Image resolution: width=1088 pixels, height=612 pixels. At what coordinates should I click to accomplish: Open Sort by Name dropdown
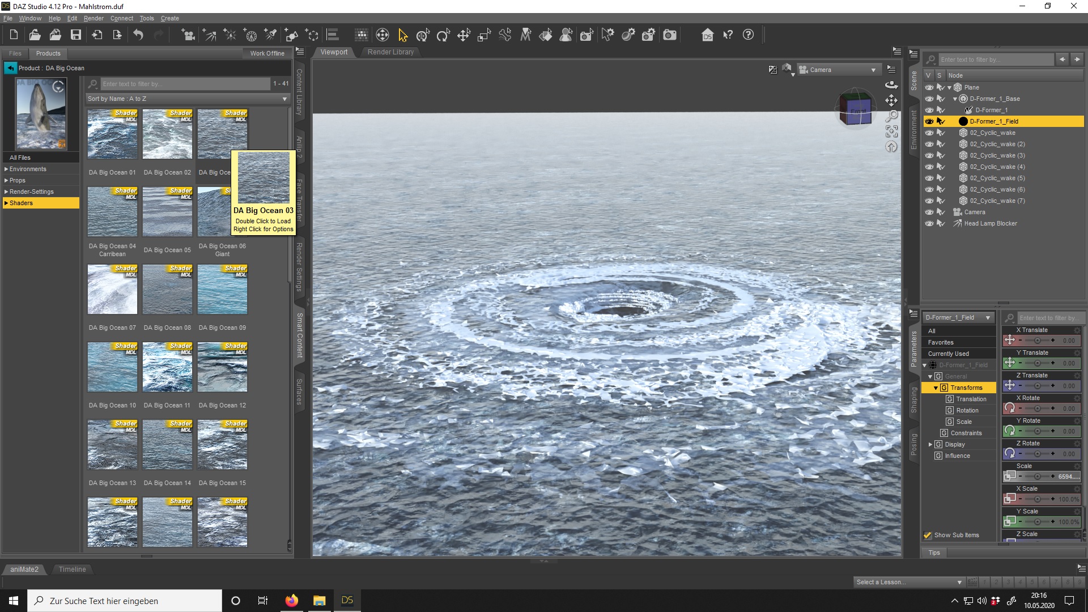[187, 99]
